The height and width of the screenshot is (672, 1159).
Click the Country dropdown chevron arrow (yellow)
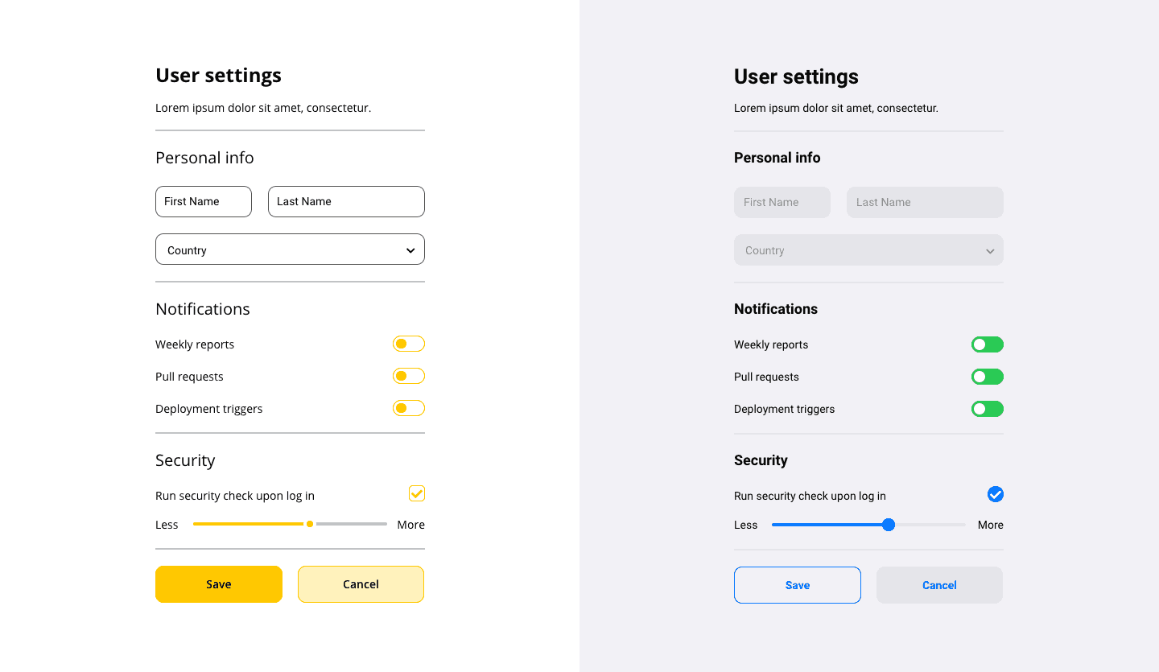[x=410, y=249]
